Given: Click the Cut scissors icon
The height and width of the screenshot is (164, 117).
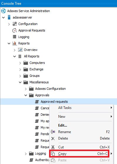Looking at the screenshot, I should 53,147.
